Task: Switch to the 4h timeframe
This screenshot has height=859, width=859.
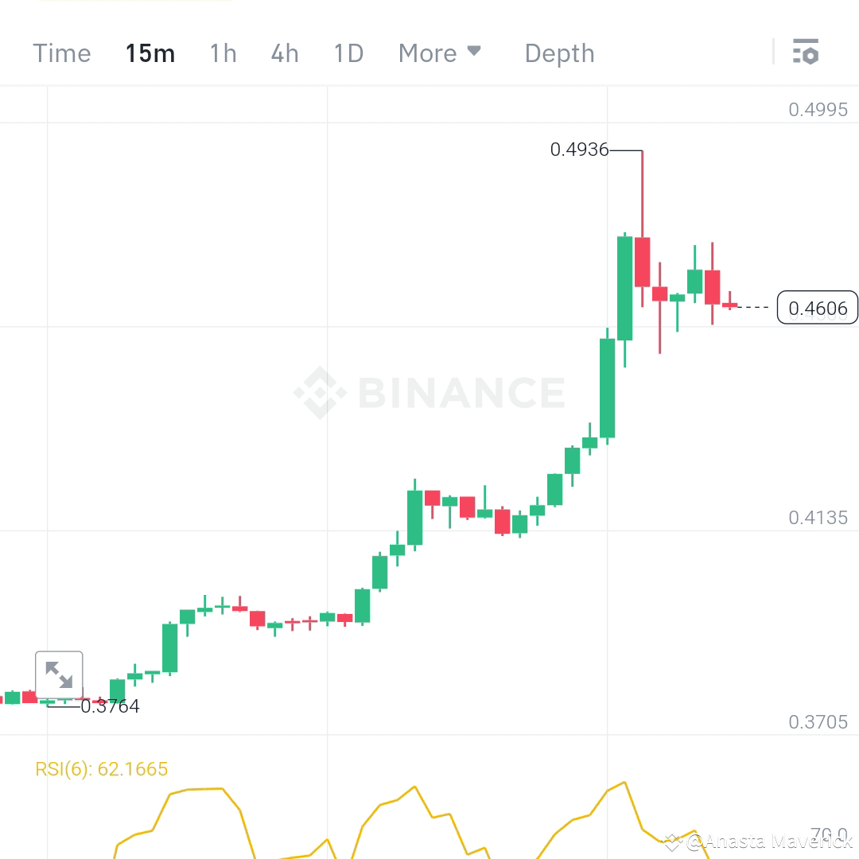Action: (x=284, y=53)
